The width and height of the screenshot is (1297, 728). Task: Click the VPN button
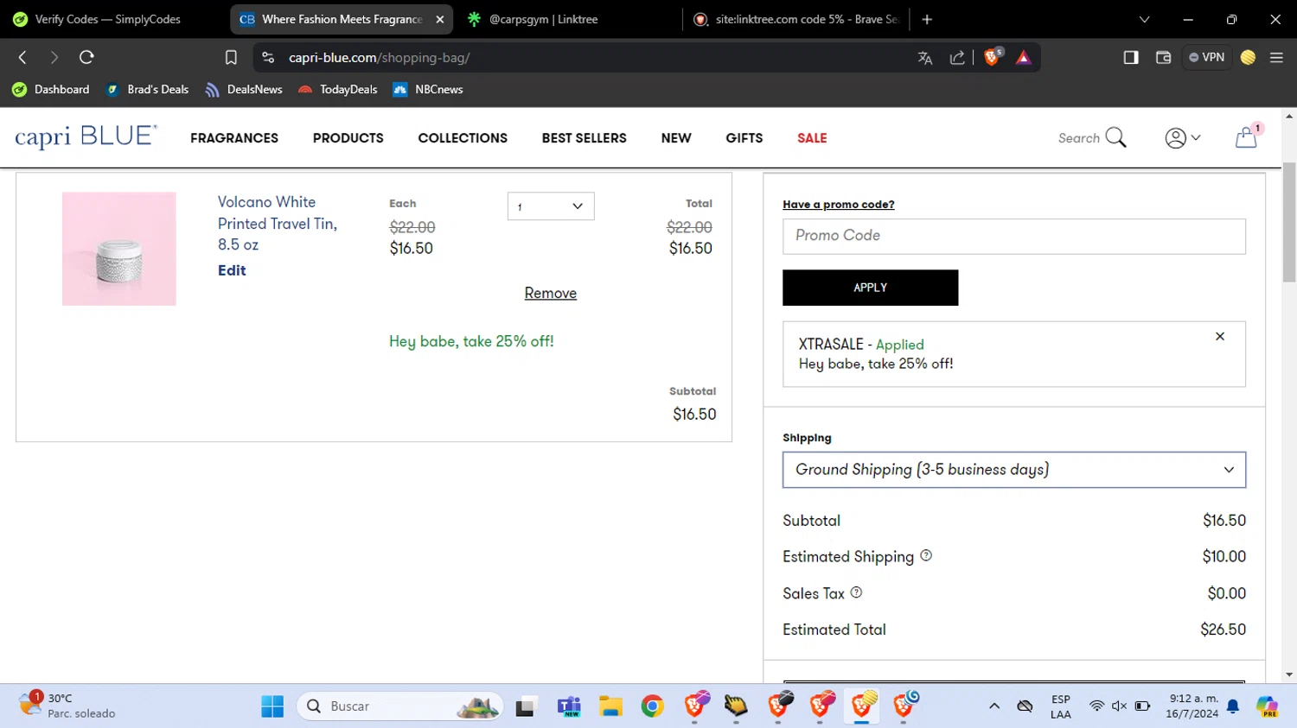[1207, 58]
